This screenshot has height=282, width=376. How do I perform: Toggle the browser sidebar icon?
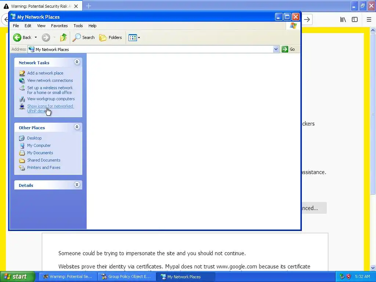[x=355, y=19]
